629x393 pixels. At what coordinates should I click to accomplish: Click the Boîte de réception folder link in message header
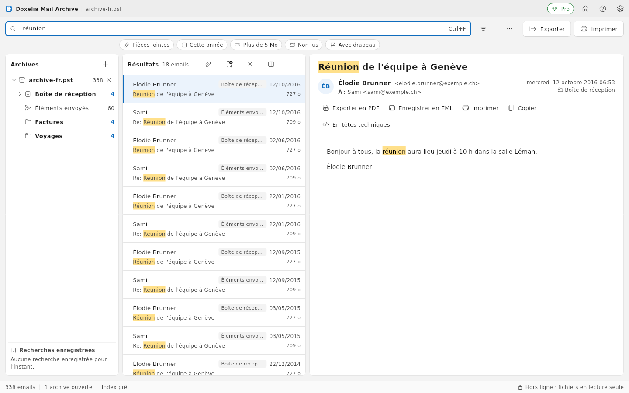point(586,90)
